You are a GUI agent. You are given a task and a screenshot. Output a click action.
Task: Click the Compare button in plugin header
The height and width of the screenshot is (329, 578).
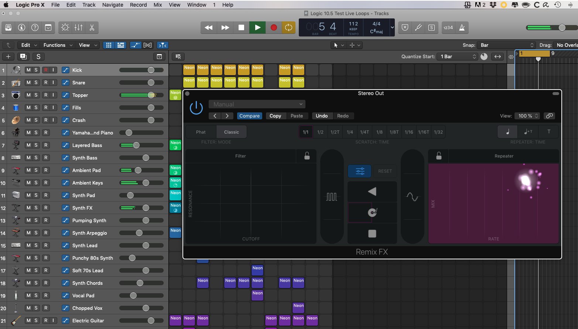coord(249,116)
